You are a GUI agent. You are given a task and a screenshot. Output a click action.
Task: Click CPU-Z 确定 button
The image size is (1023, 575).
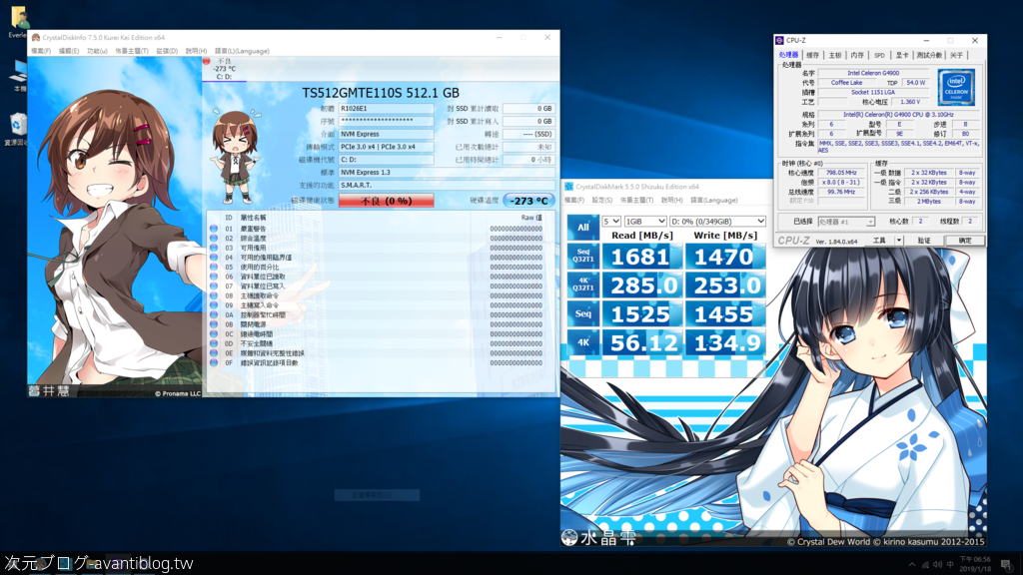tap(965, 241)
